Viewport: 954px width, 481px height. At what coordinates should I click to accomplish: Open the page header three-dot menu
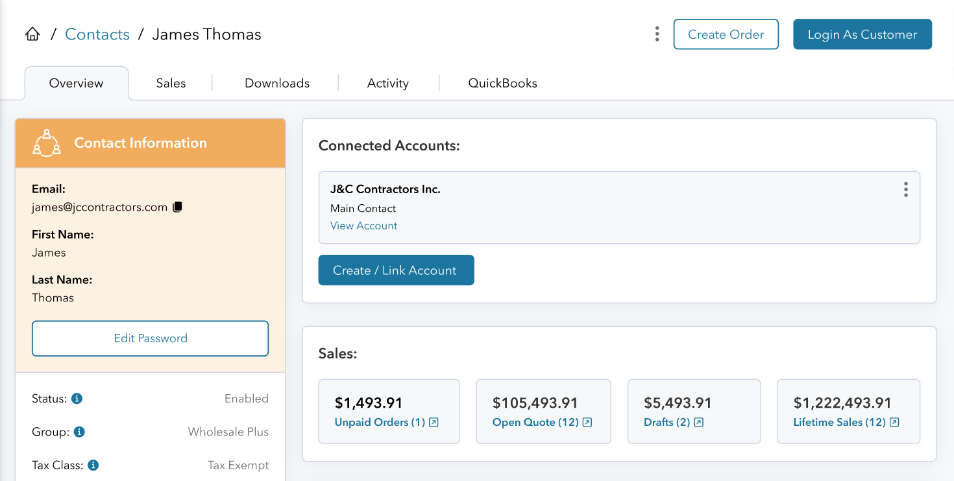click(x=657, y=34)
